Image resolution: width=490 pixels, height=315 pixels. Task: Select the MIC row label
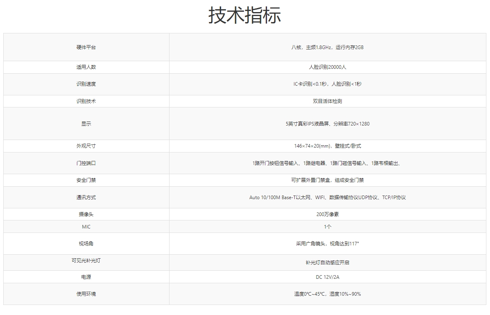coord(86,227)
